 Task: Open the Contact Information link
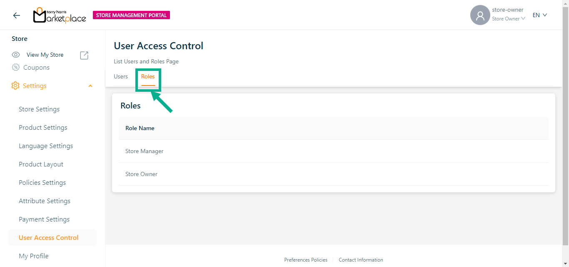pyautogui.click(x=361, y=260)
